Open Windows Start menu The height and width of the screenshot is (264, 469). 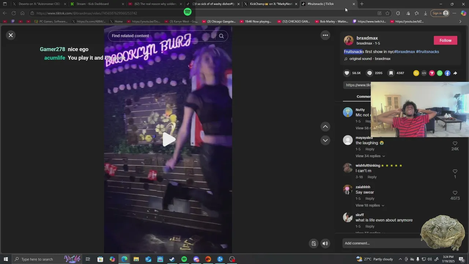6,259
